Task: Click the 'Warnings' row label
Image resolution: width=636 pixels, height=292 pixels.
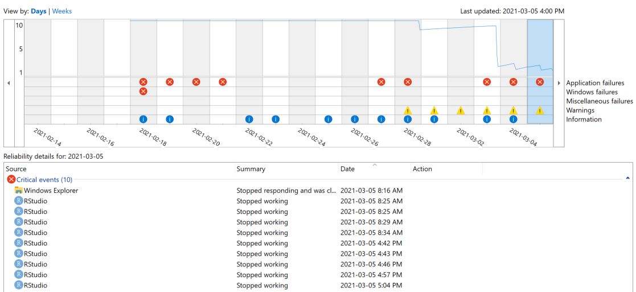Action: (x=580, y=110)
